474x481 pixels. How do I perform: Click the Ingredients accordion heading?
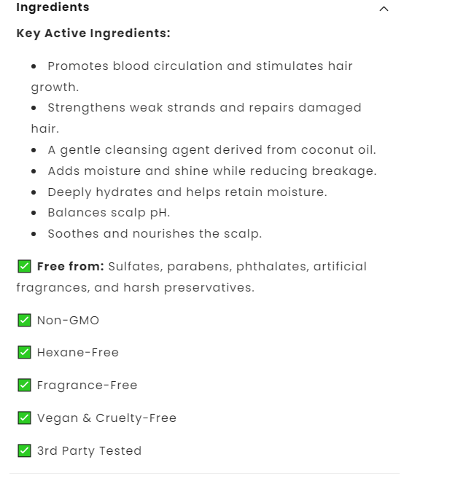tap(53, 7)
